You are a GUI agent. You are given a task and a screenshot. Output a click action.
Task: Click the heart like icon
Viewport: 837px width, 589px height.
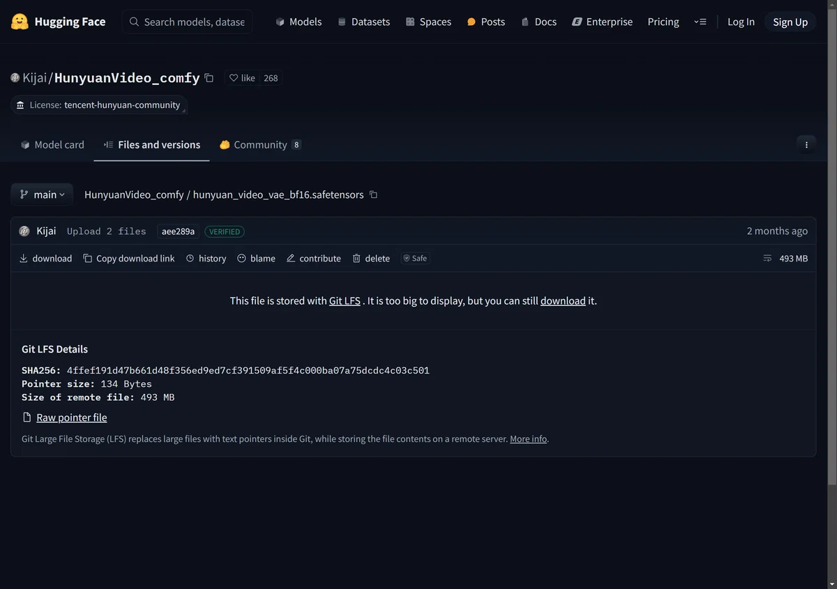point(234,78)
